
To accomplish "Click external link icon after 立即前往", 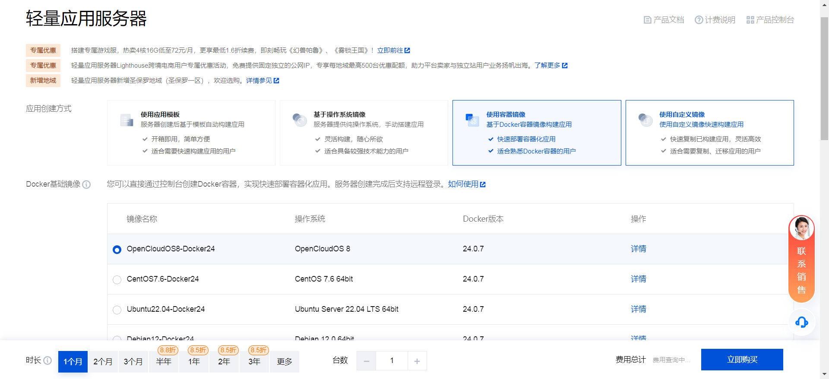I will 407,50.
